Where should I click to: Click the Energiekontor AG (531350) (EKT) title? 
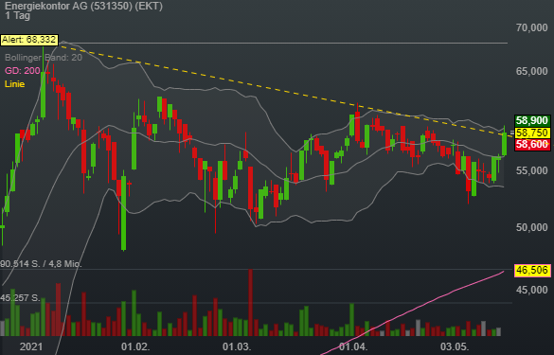pos(83,6)
